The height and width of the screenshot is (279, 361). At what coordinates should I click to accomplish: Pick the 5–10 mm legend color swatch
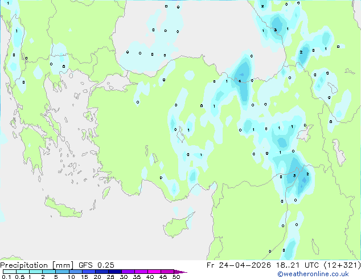[x=62, y=272]
